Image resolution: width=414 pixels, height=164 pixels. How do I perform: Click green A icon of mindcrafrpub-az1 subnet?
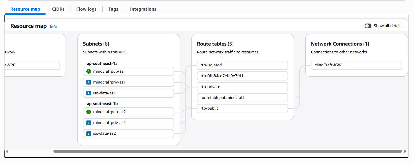click(89, 71)
